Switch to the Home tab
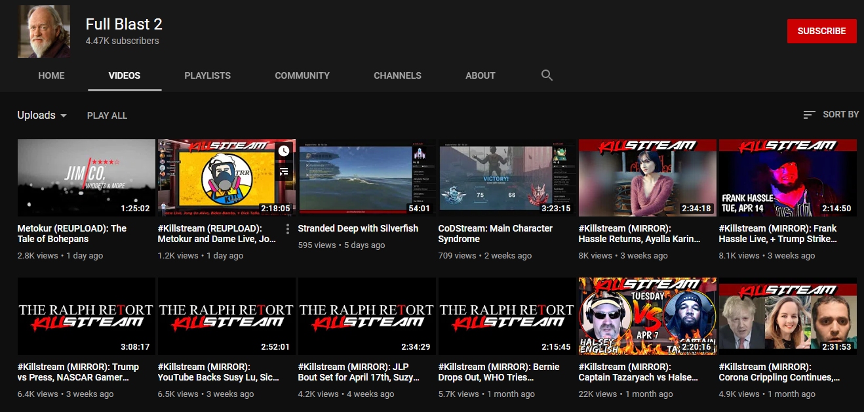864x412 pixels. point(51,75)
